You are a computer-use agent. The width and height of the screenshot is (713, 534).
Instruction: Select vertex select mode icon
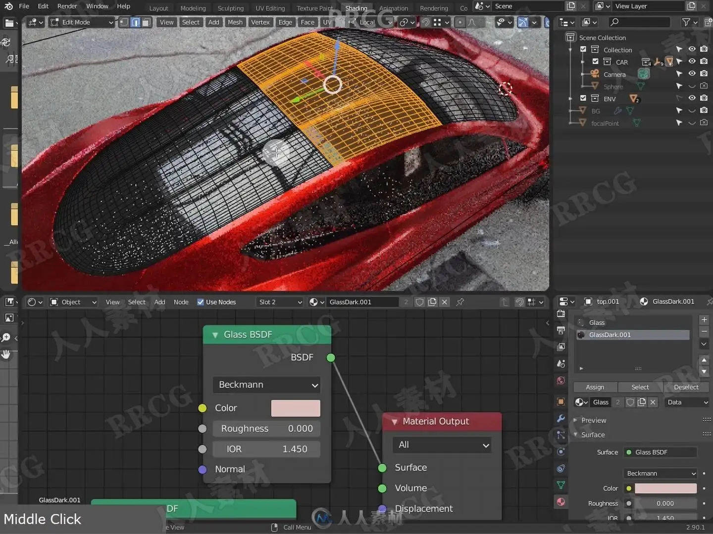click(x=124, y=22)
